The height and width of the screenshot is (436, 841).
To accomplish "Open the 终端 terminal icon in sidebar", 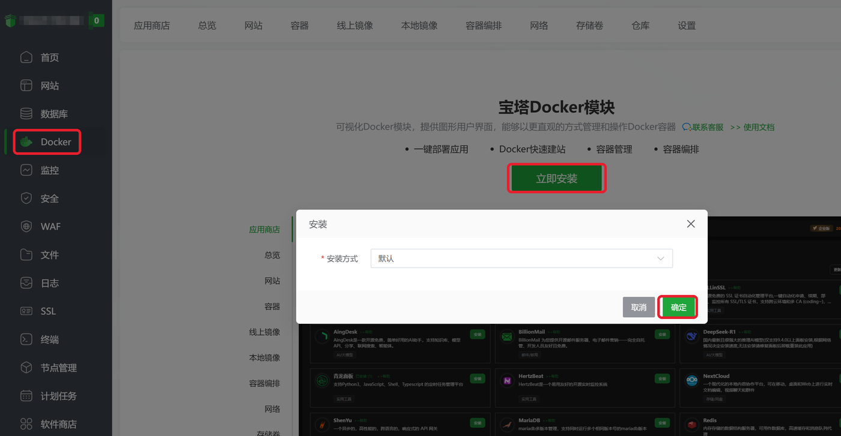I will [x=26, y=339].
